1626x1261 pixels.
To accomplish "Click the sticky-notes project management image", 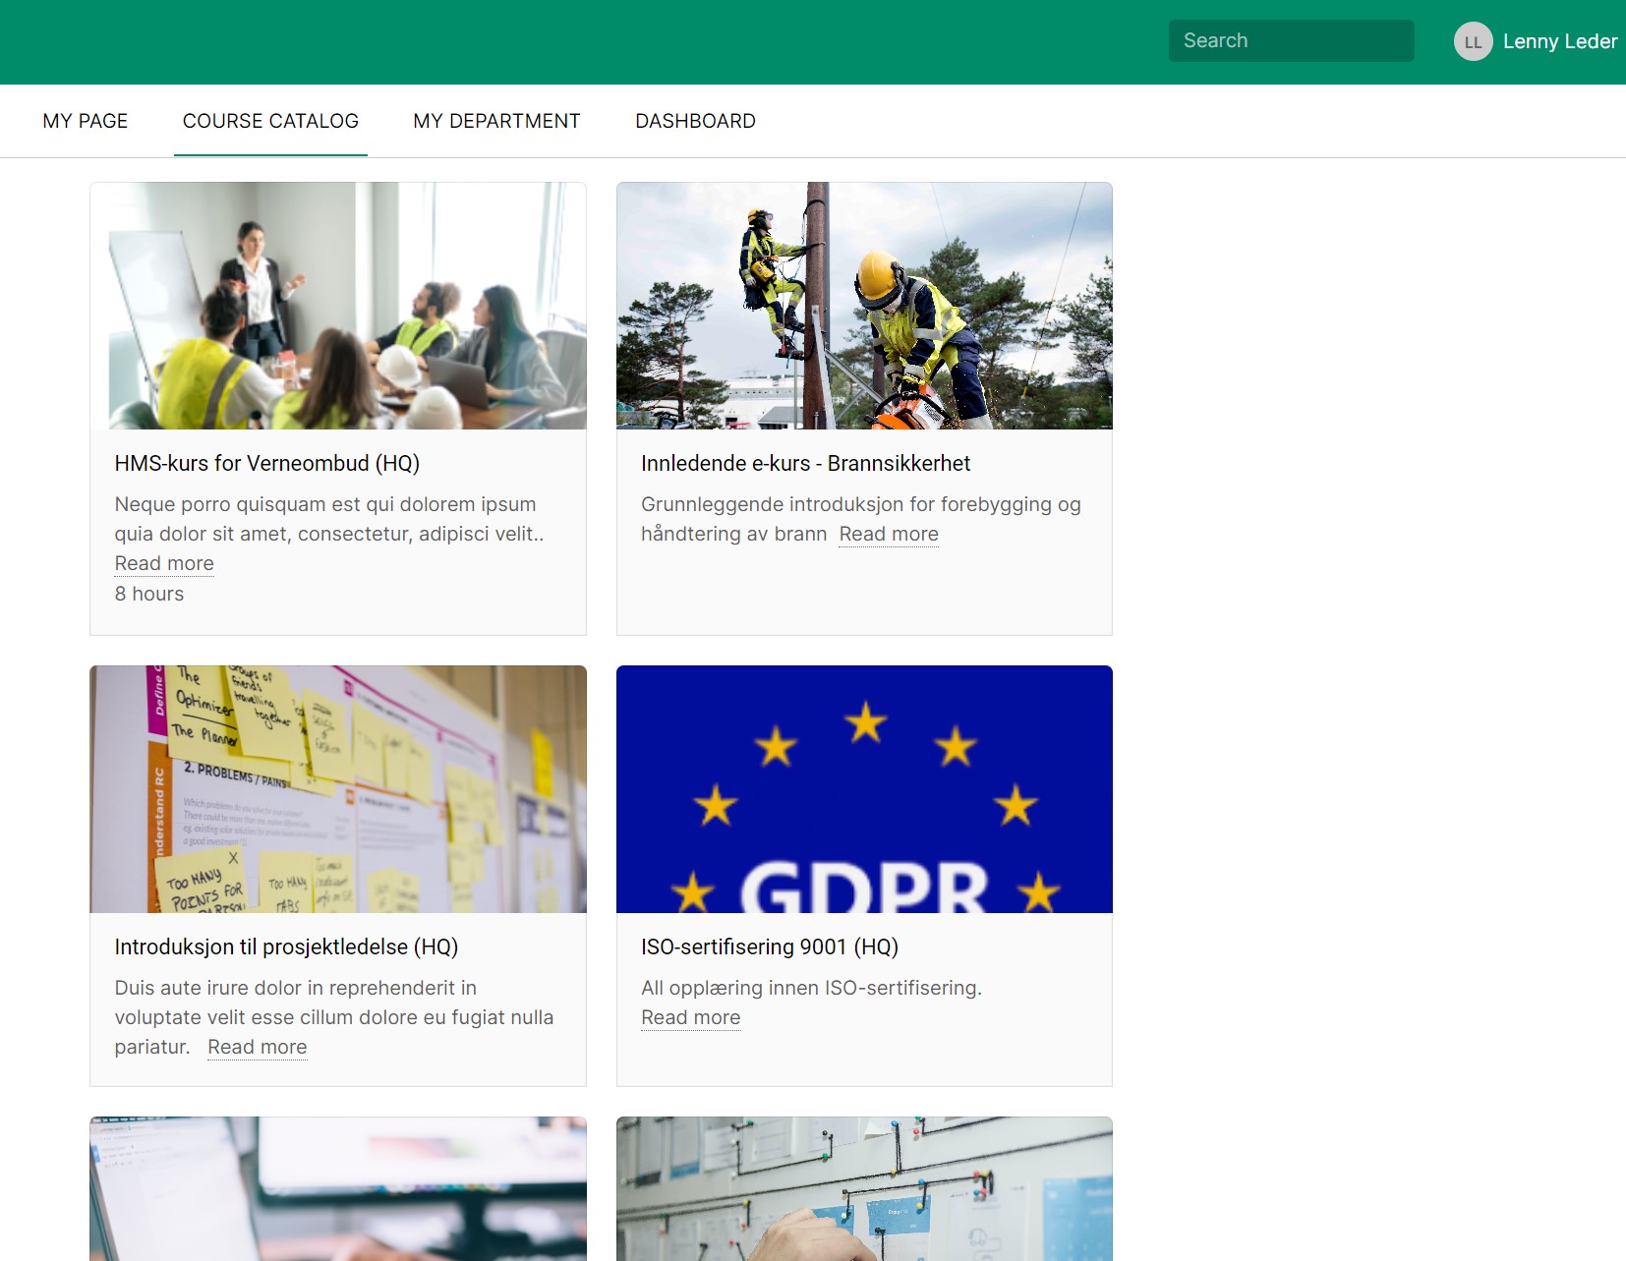I will point(337,789).
